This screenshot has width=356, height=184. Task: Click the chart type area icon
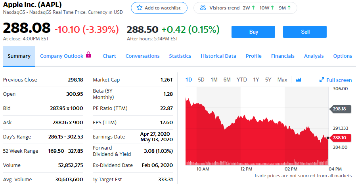[298, 80]
